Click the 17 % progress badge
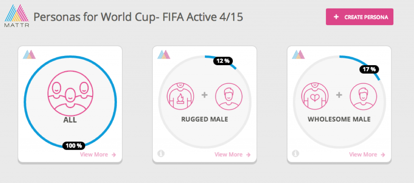 (x=369, y=69)
